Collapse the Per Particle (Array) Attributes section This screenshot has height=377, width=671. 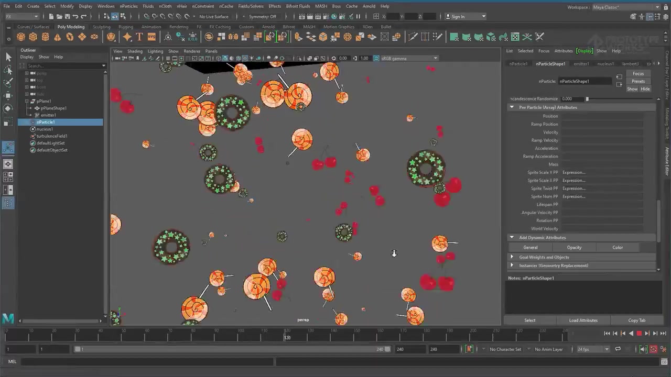[x=512, y=107]
